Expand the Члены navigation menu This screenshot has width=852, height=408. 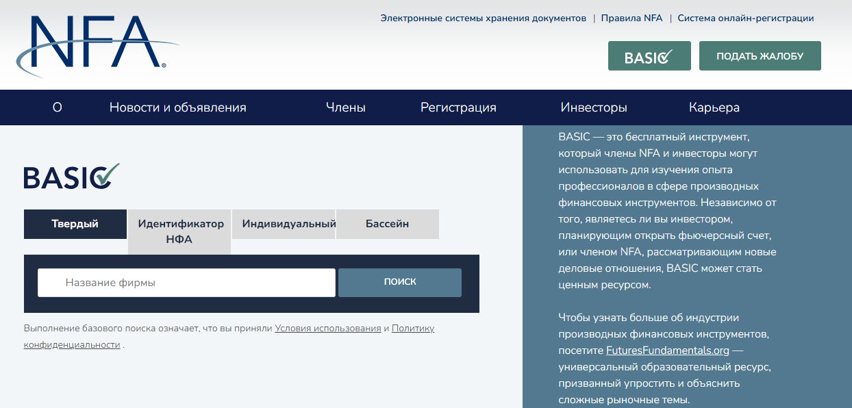[x=346, y=107]
